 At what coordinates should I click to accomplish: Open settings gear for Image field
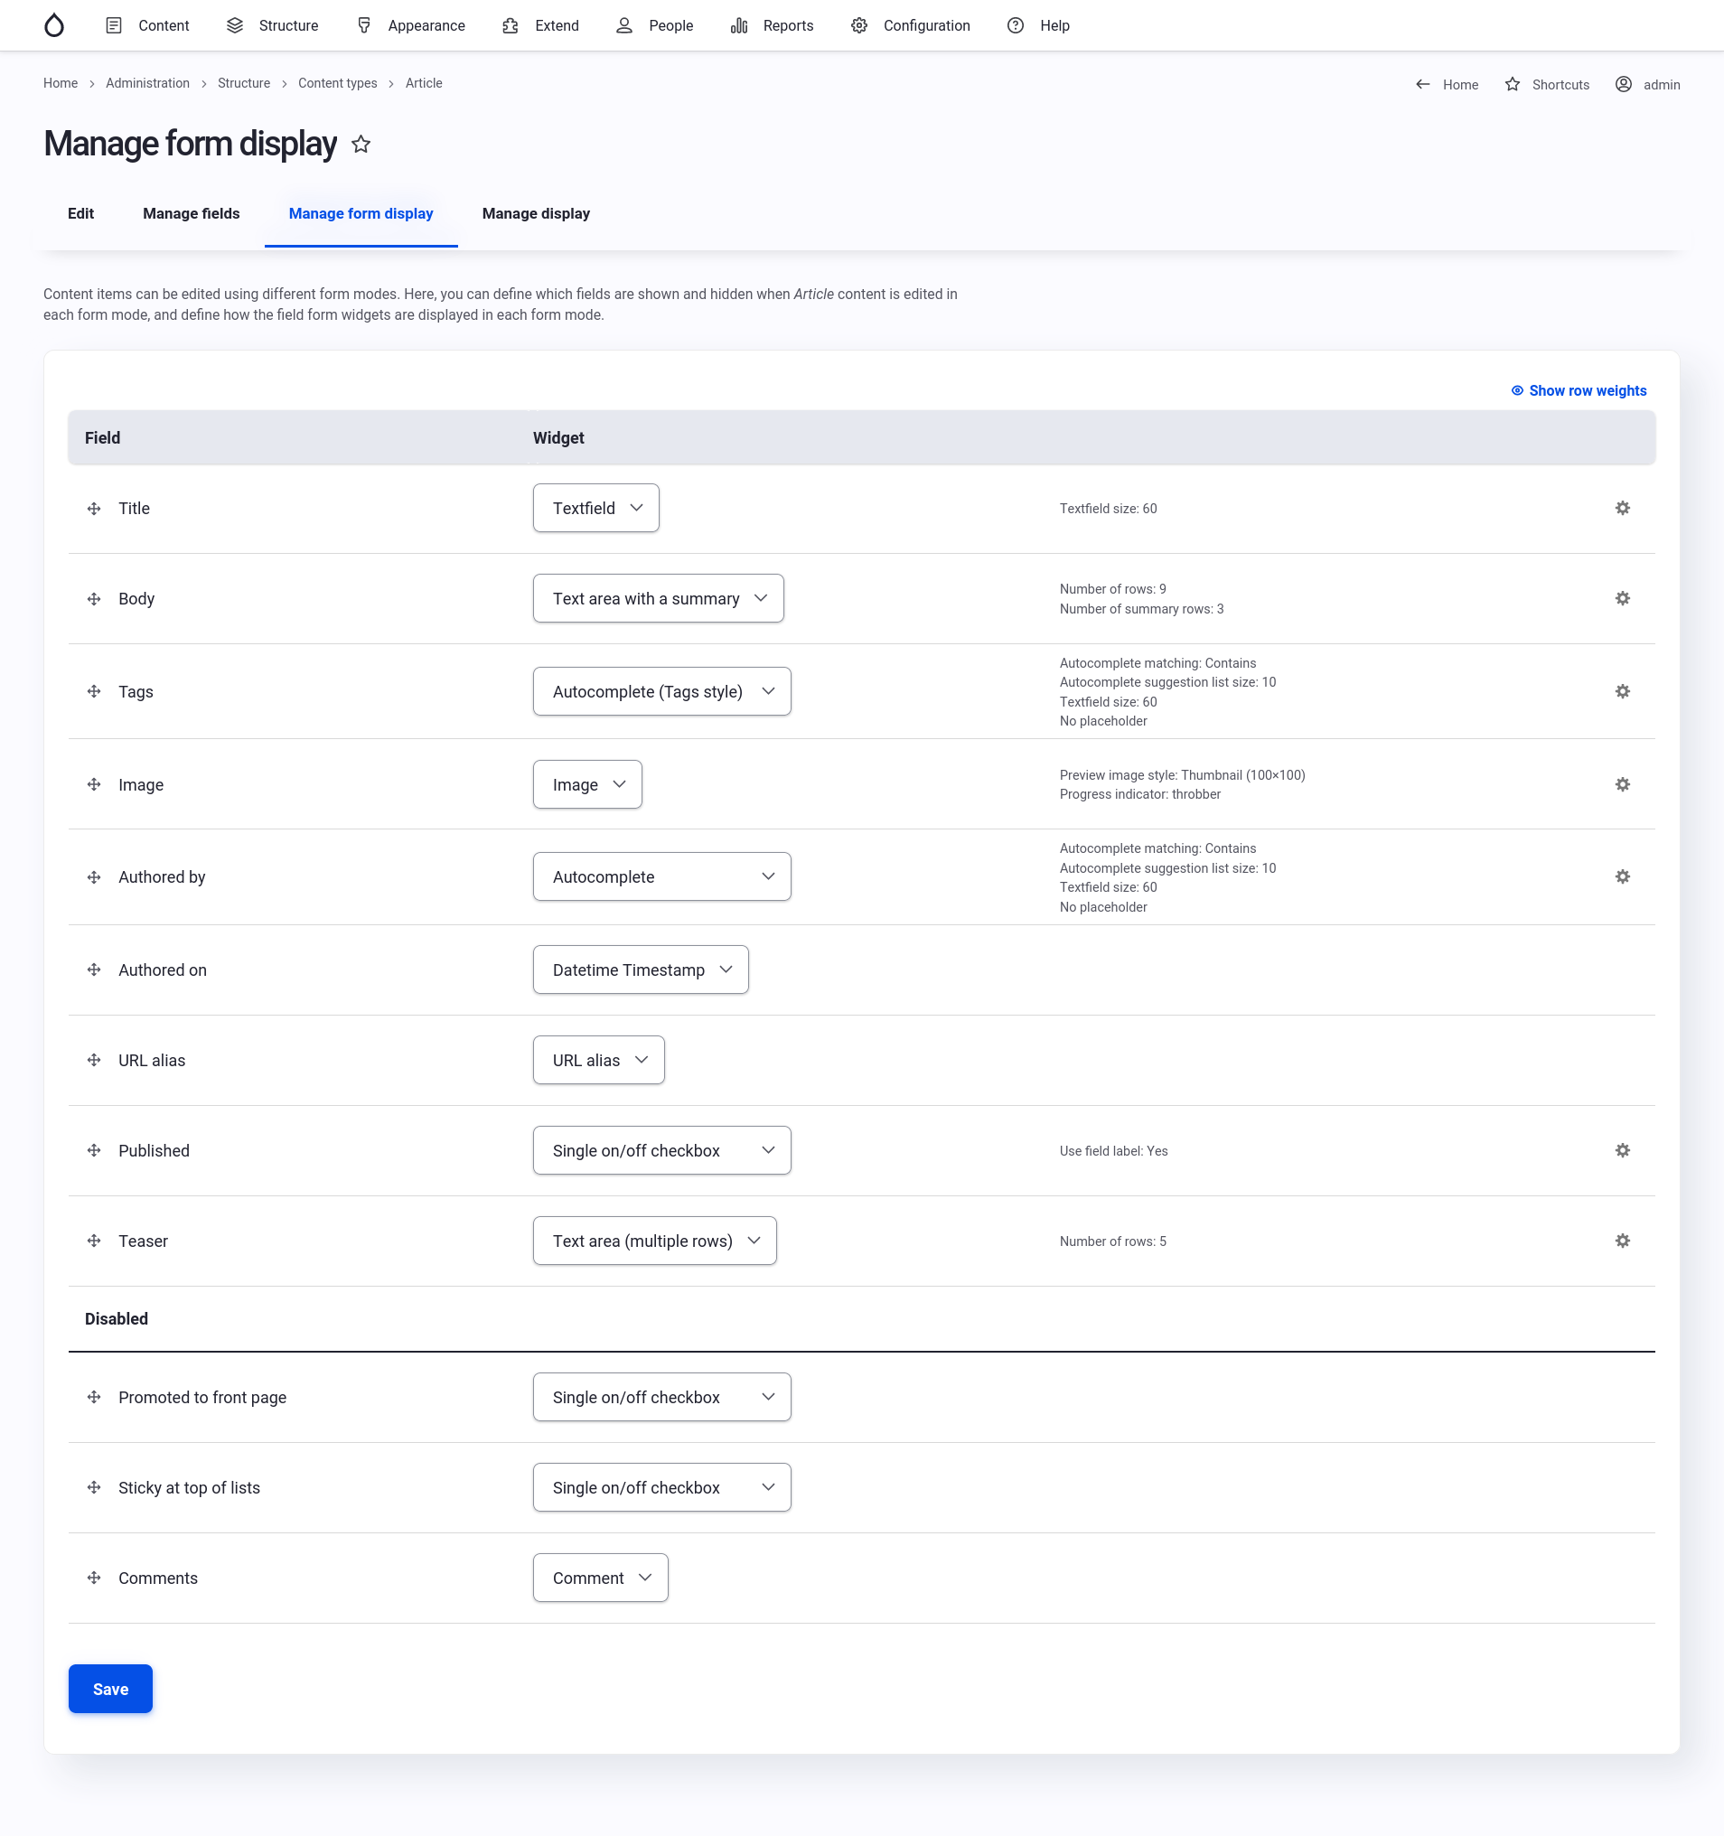1622,784
